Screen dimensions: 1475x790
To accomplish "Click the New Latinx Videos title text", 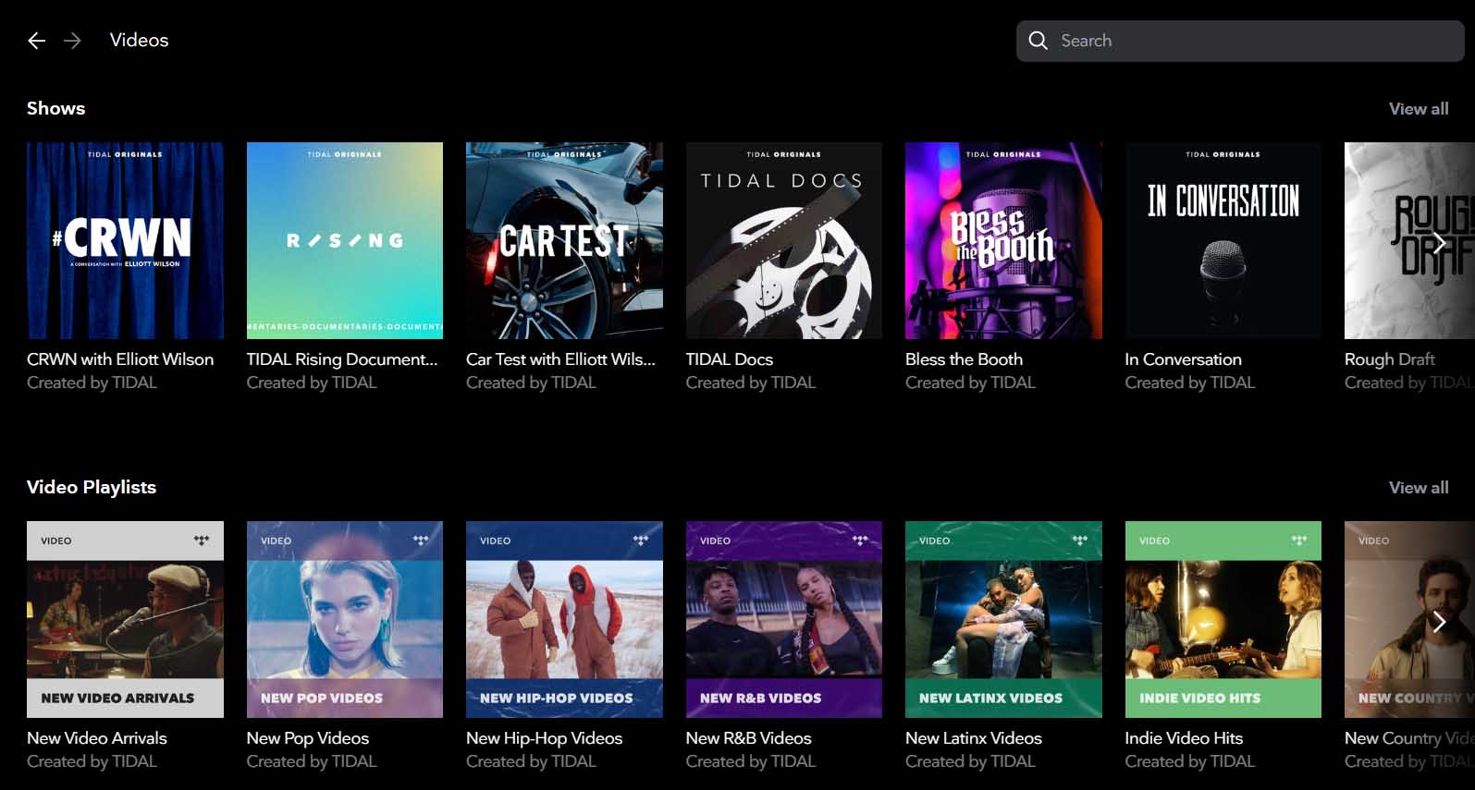I will (974, 738).
